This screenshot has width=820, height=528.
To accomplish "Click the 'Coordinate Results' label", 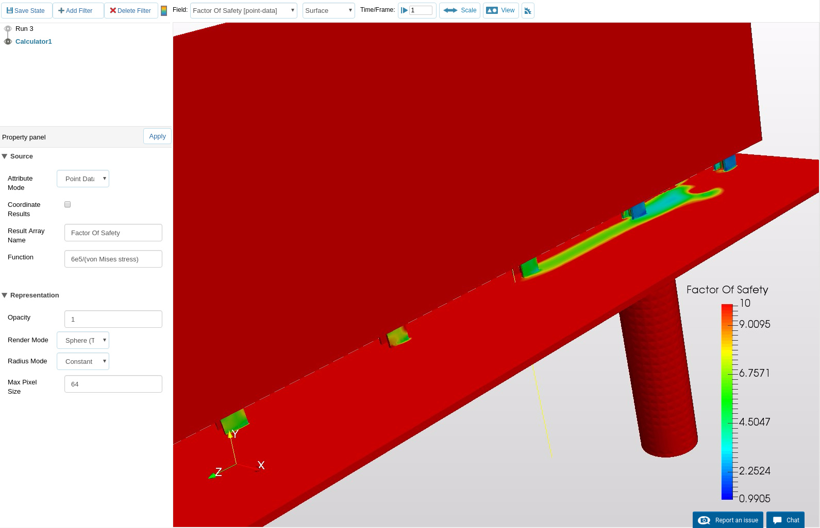I will click(24, 209).
